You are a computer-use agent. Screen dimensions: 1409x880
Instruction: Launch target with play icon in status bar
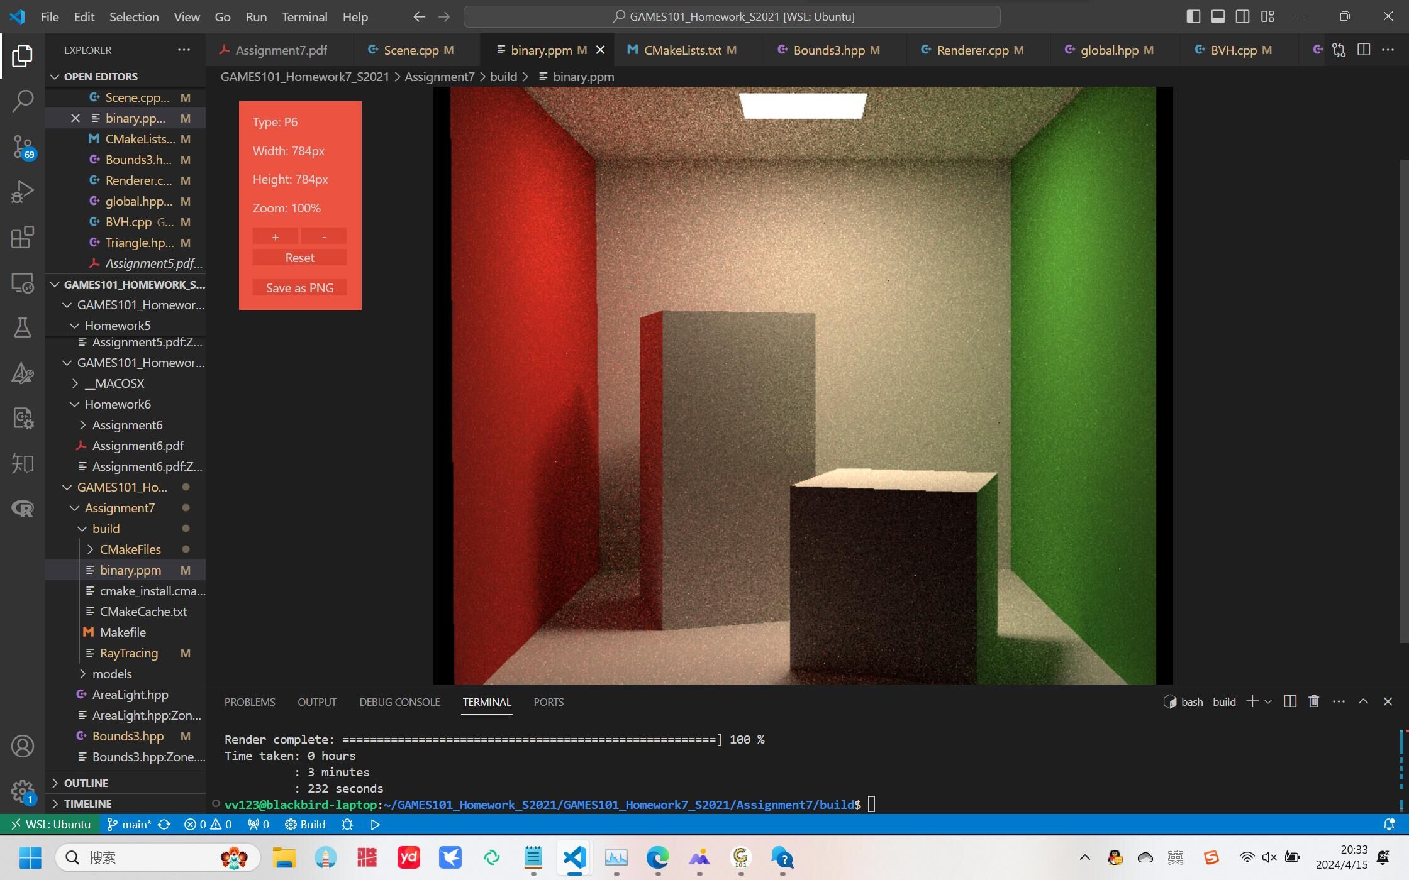point(375,824)
